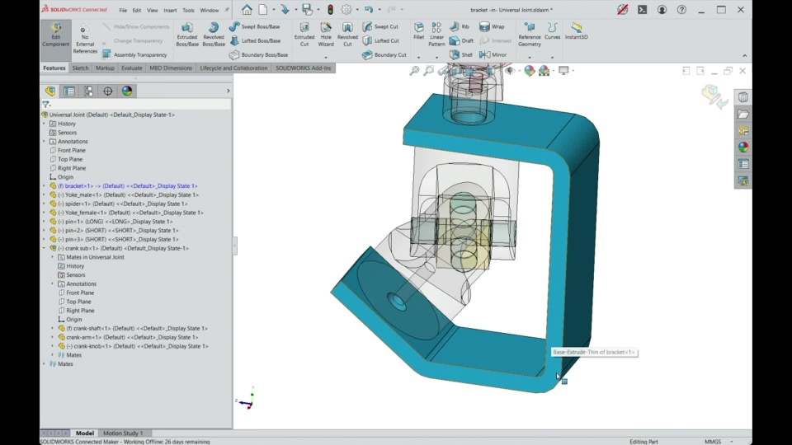This screenshot has width=792, height=445.
Task: Choose the Lofted Boss/Base tool
Action: pos(255,40)
